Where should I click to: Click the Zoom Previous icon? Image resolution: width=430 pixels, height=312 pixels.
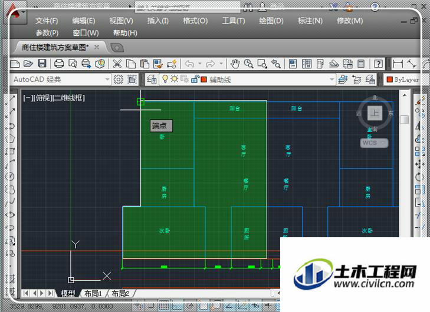point(276,64)
